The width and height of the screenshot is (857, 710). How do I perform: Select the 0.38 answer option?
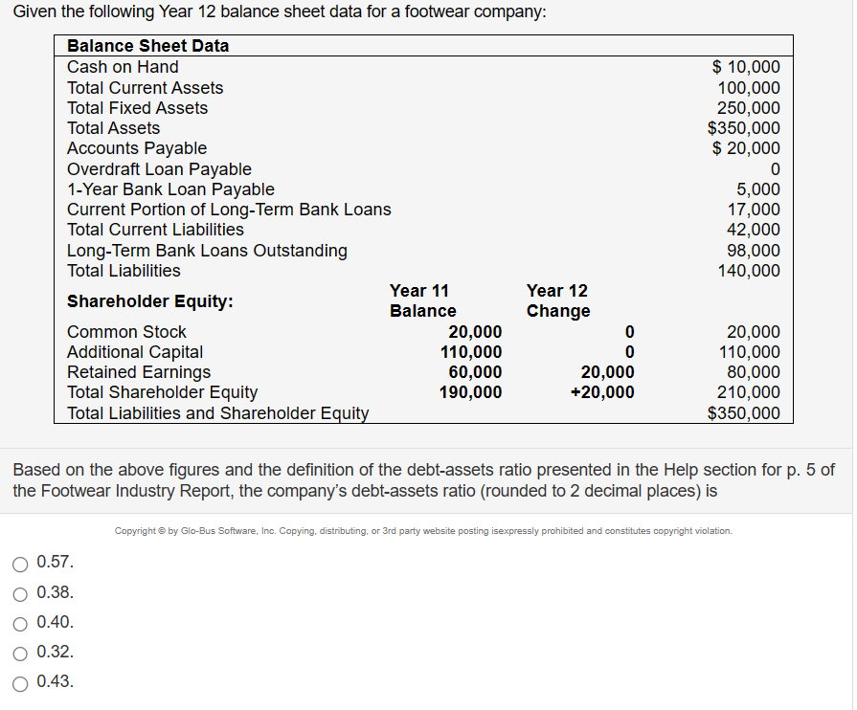tap(20, 593)
